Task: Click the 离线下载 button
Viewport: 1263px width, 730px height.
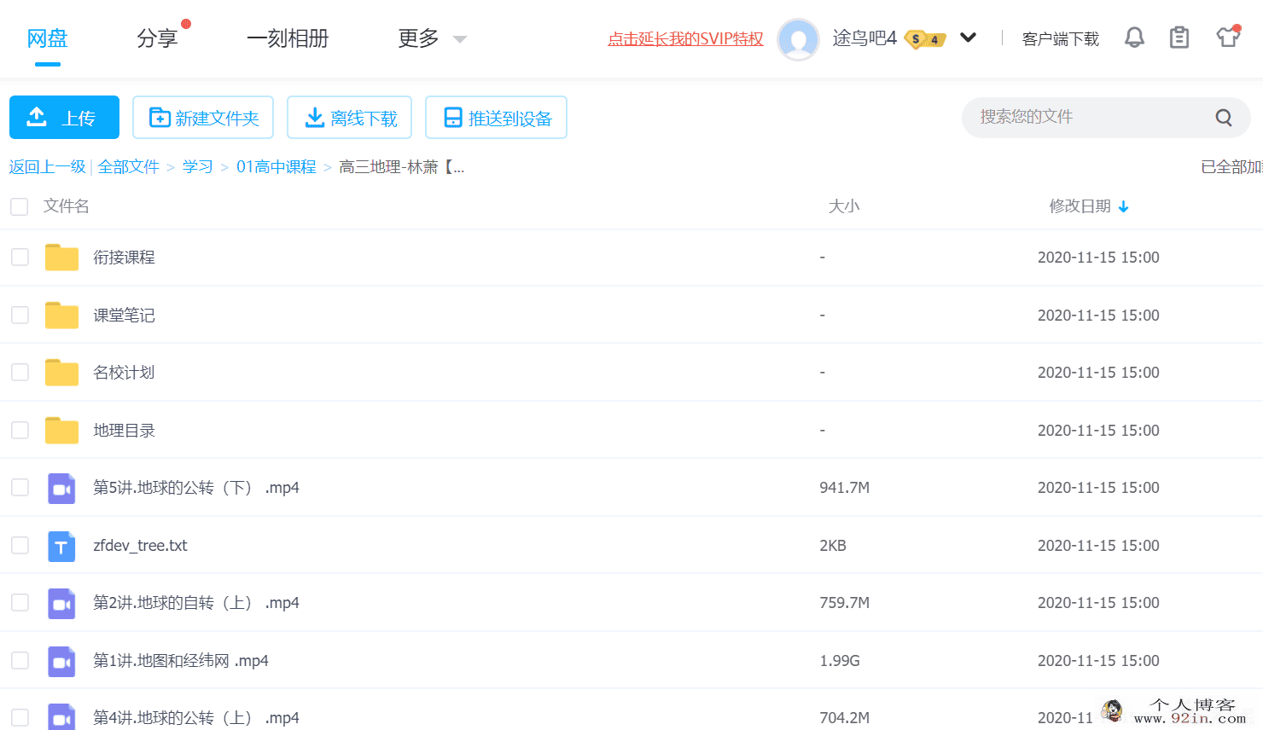Action: (x=350, y=117)
